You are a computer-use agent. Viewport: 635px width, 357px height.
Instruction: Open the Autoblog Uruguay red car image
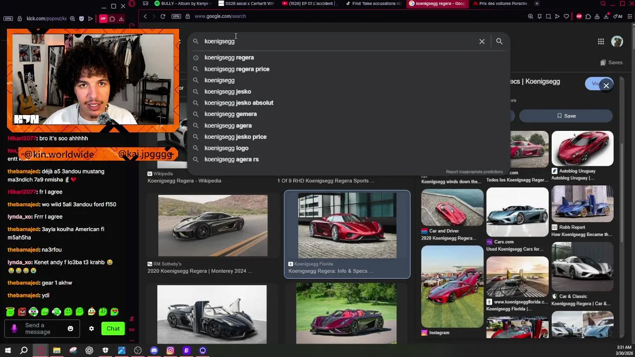click(x=582, y=148)
